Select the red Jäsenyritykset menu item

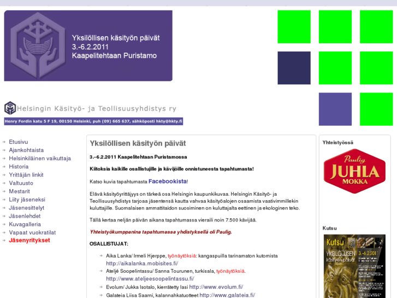pos(29,240)
